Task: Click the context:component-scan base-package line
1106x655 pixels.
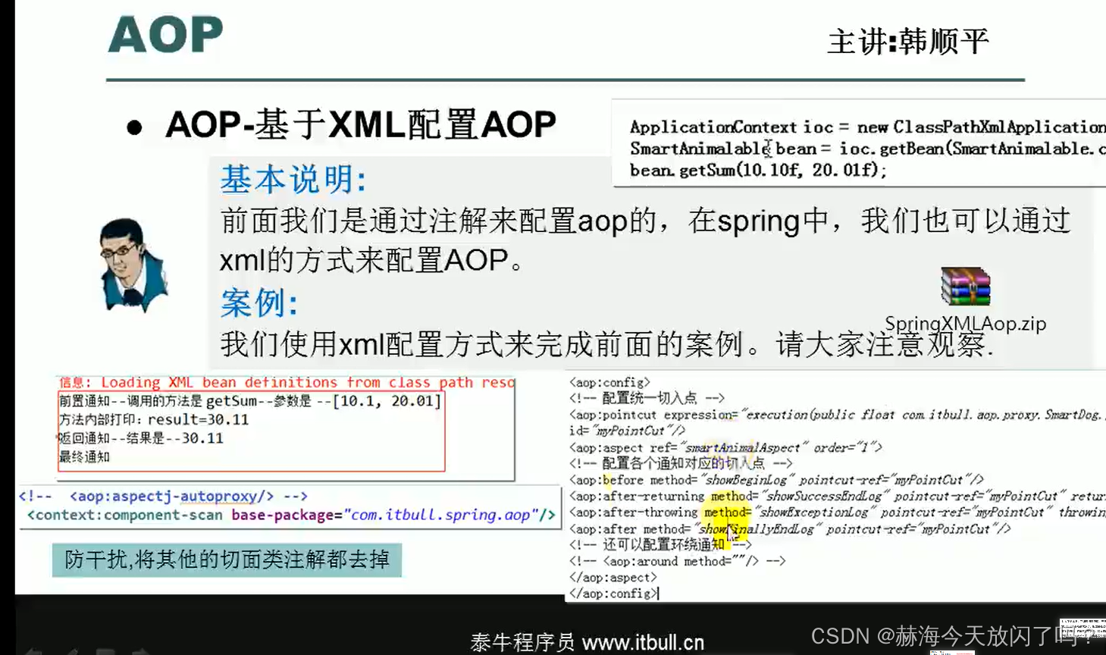Action: coord(291,516)
